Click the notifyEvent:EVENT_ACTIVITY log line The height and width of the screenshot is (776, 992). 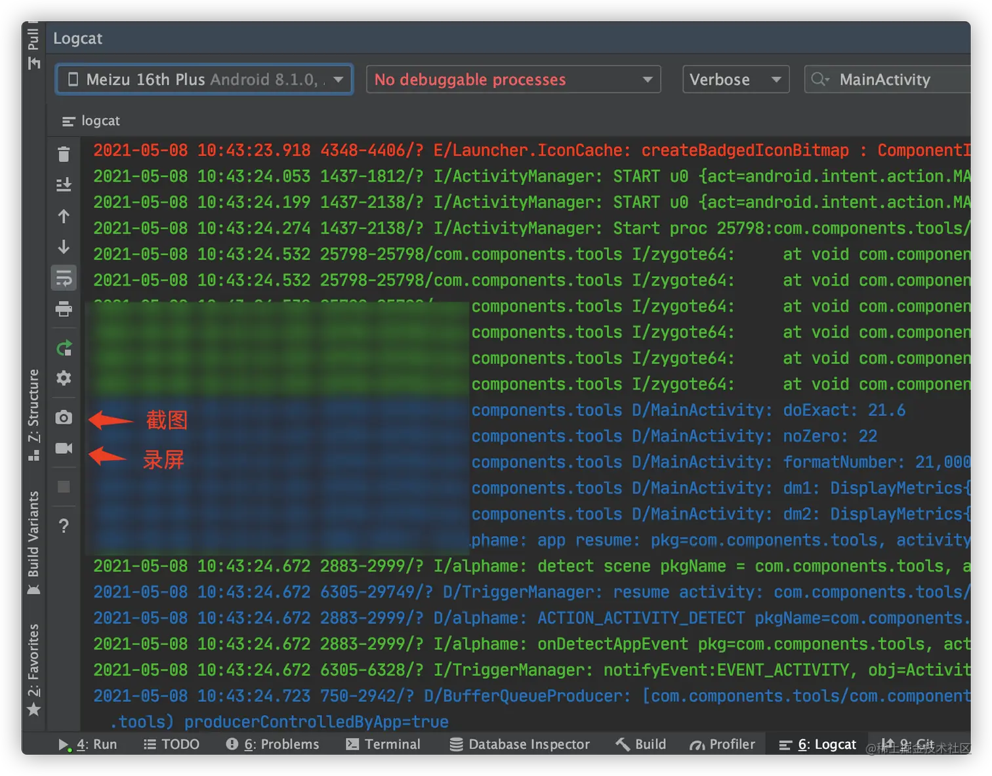coord(531,670)
